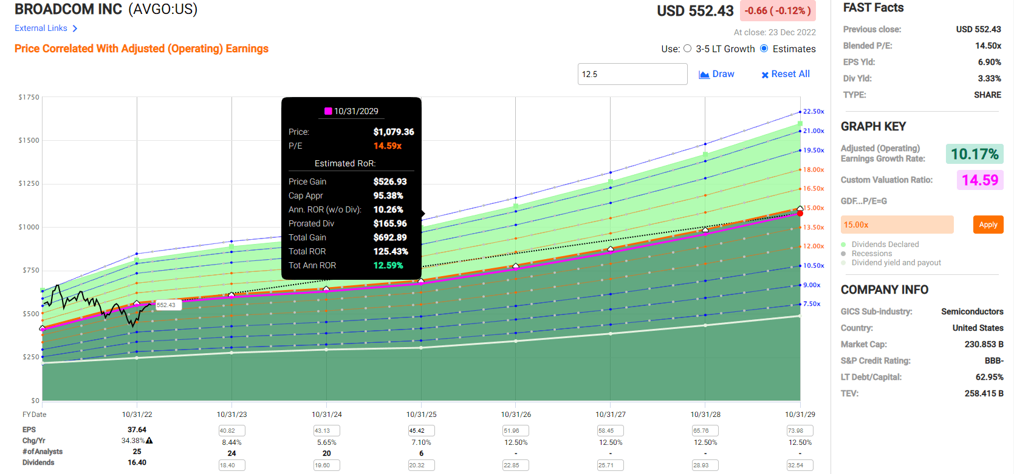Viewport: 1014px width, 474px height.
Task: Click the Blended P/E value 14.50x
Action: pos(988,46)
